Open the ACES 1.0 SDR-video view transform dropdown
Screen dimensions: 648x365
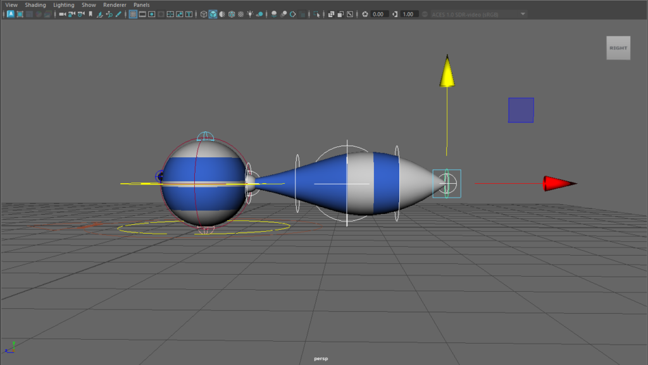478,14
